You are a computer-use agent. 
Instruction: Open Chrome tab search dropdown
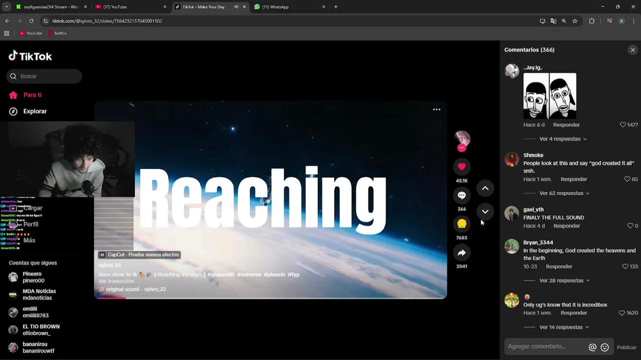6,7
